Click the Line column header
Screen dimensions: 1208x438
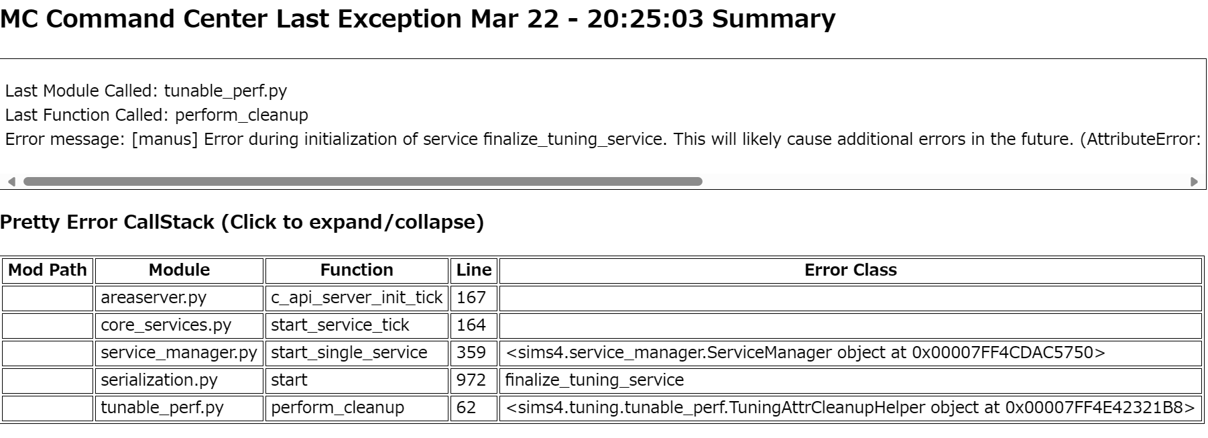tap(473, 270)
